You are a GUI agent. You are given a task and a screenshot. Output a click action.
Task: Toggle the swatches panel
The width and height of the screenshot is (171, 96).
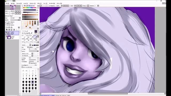coord(32,6)
